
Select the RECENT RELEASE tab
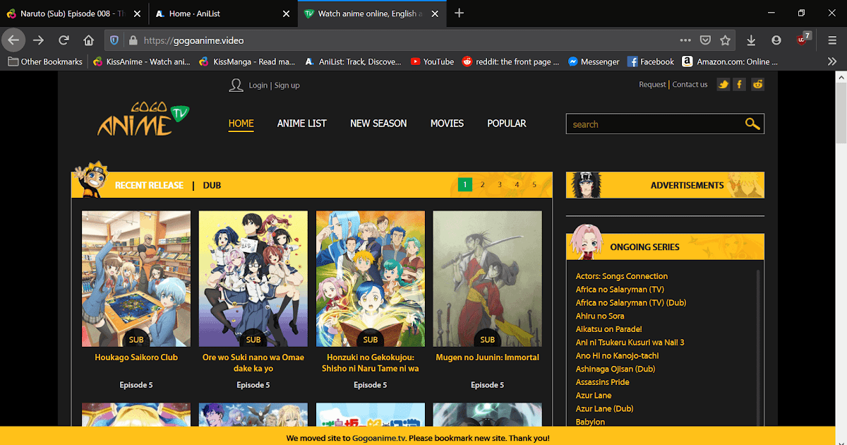[149, 185]
